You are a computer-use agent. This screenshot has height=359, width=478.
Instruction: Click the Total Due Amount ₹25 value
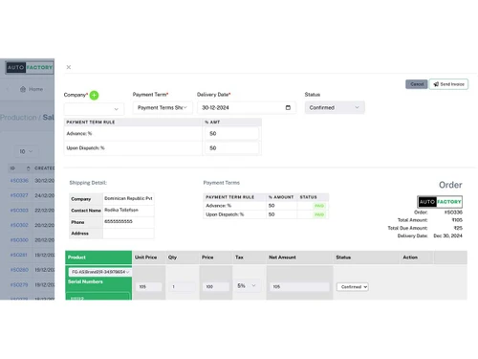458,228
